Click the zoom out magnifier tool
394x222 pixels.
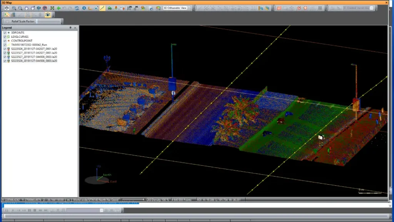[x=20, y=8]
